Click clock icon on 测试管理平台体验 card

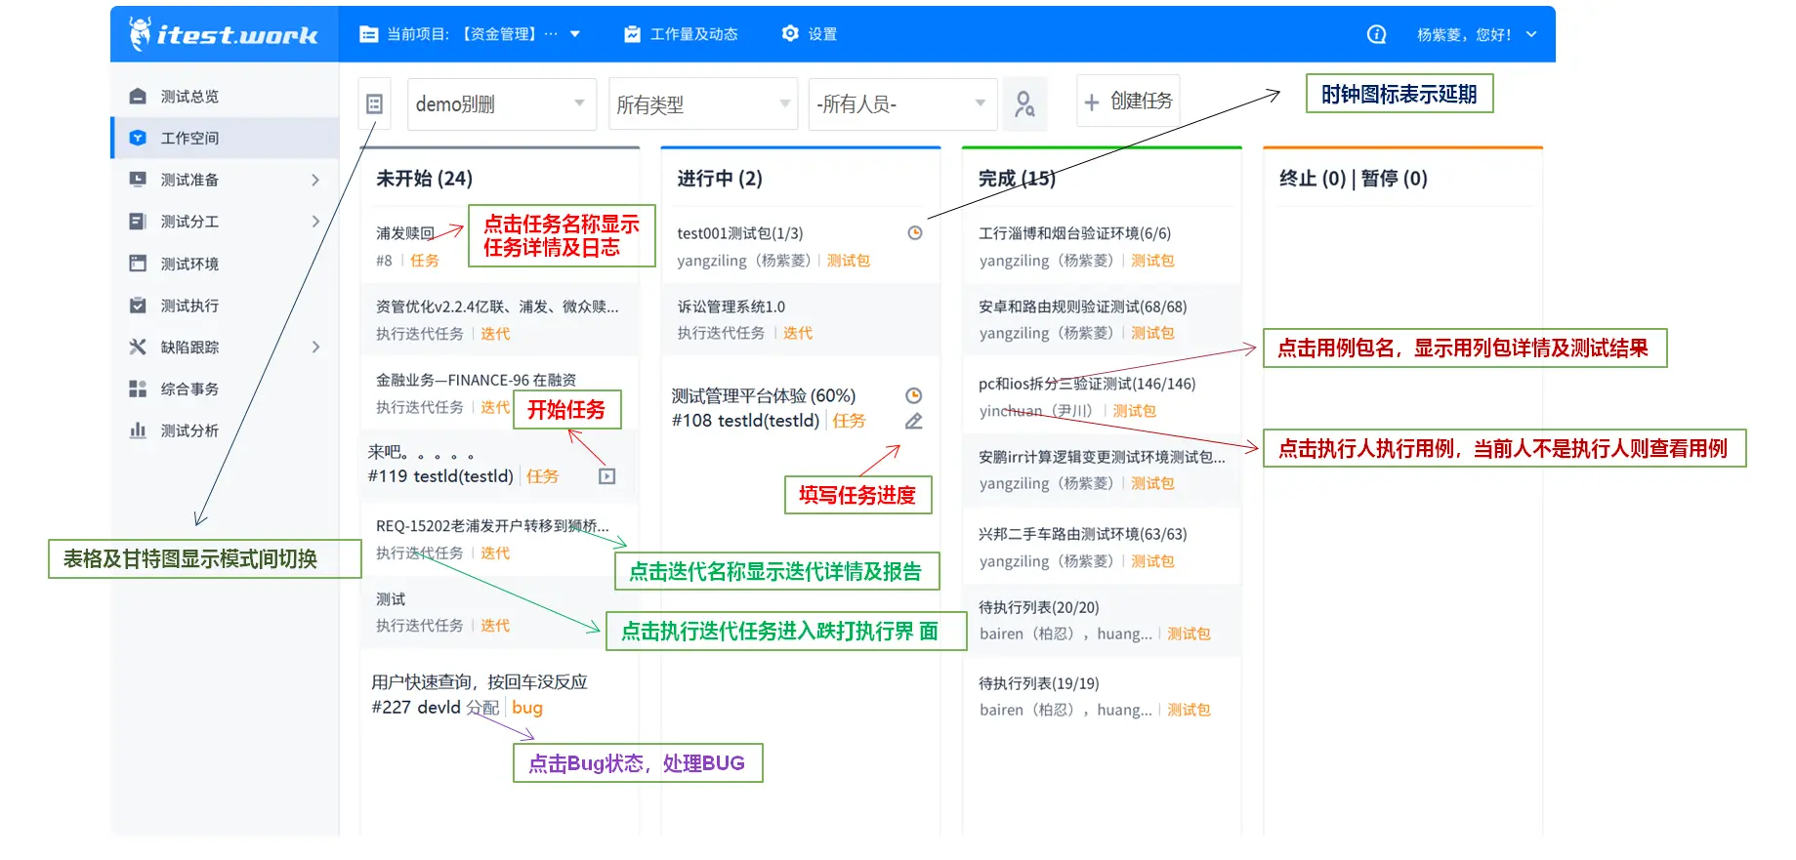point(914,395)
